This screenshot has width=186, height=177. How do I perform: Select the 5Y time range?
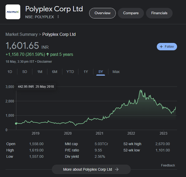(101, 72)
